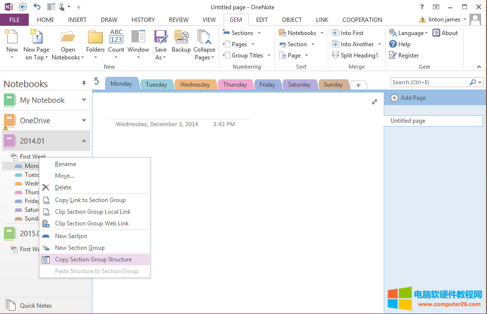Click in the Search (Ctrl+E) box
Image resolution: width=487 pixels, height=314 pixels.
[x=429, y=82]
